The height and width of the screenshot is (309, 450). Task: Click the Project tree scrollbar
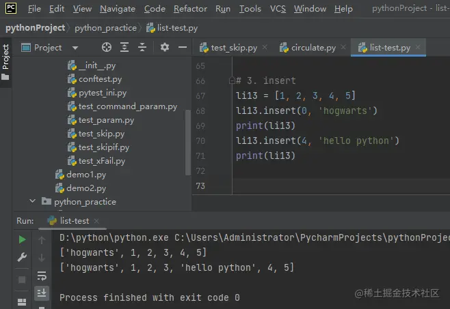pos(188,142)
